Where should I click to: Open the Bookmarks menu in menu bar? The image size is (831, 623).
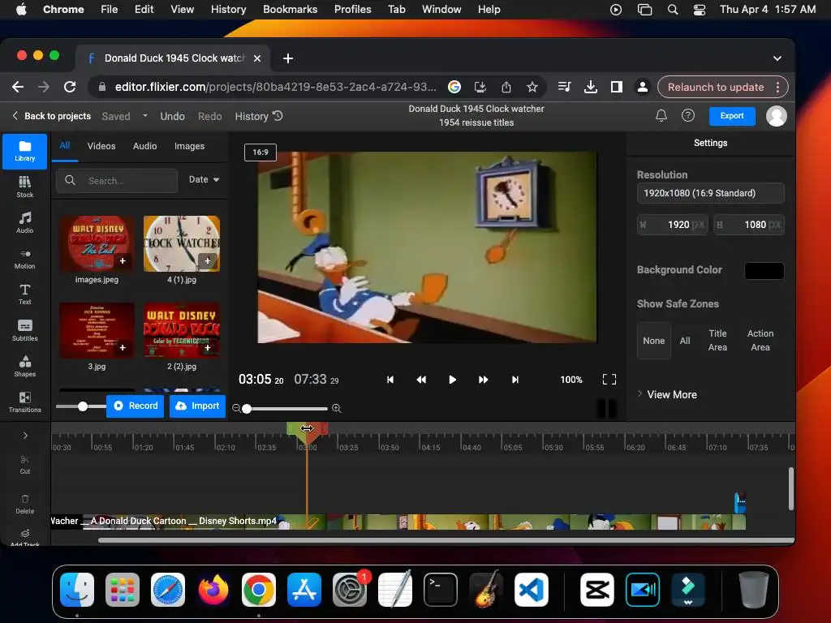290,9
